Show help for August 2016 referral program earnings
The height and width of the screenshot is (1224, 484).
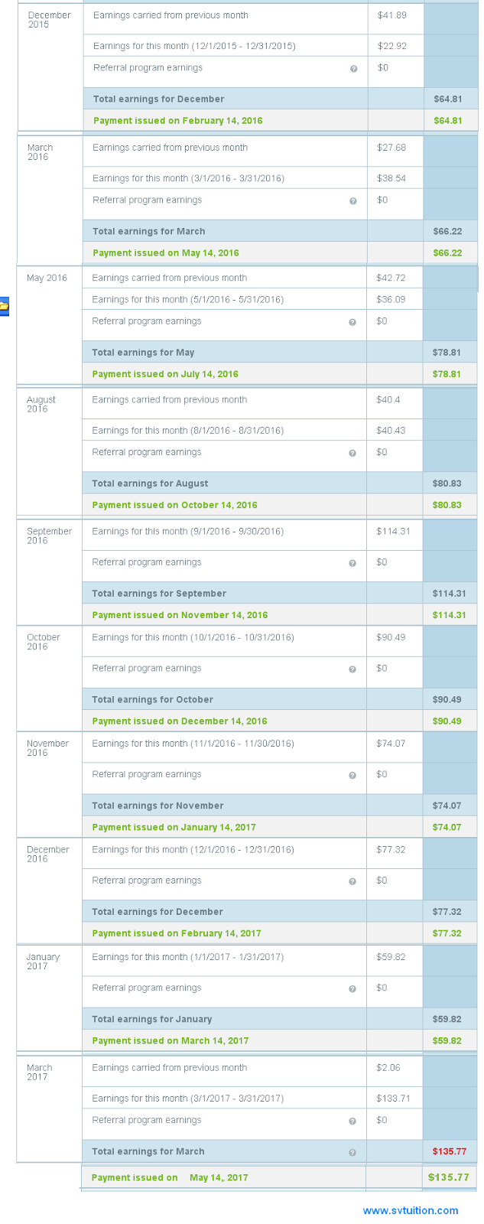point(352,453)
